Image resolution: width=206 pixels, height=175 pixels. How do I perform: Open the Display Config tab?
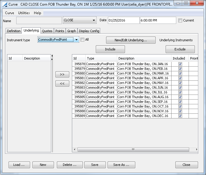point(89,31)
